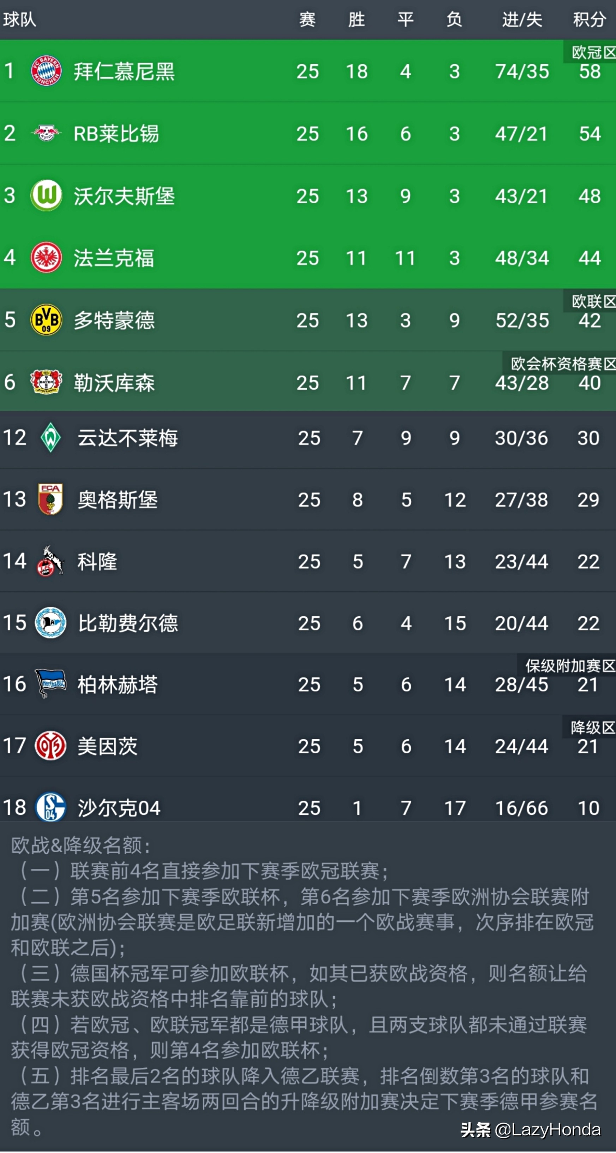Tap the Bayer Leverkusen crest
616x1153 pixels.
(x=46, y=382)
